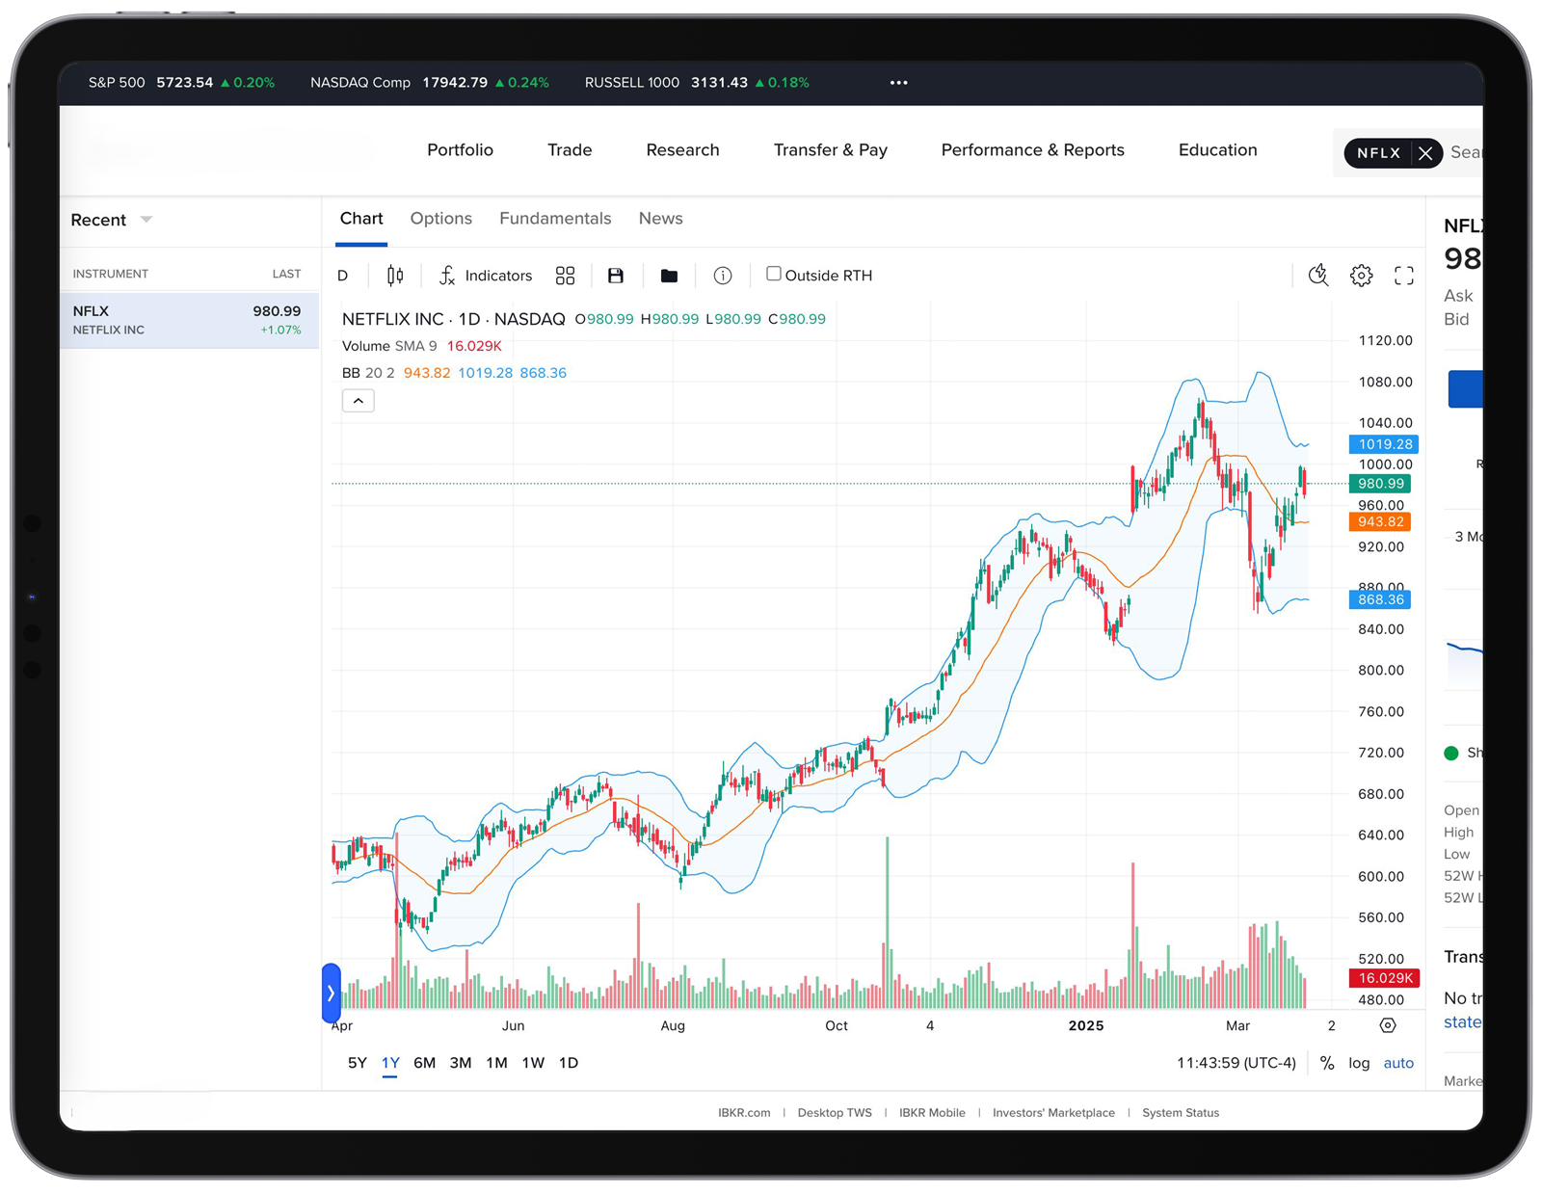The image size is (1542, 1193).
Task: Clear the NFLX symbol with the X icon
Action: click(x=1425, y=152)
